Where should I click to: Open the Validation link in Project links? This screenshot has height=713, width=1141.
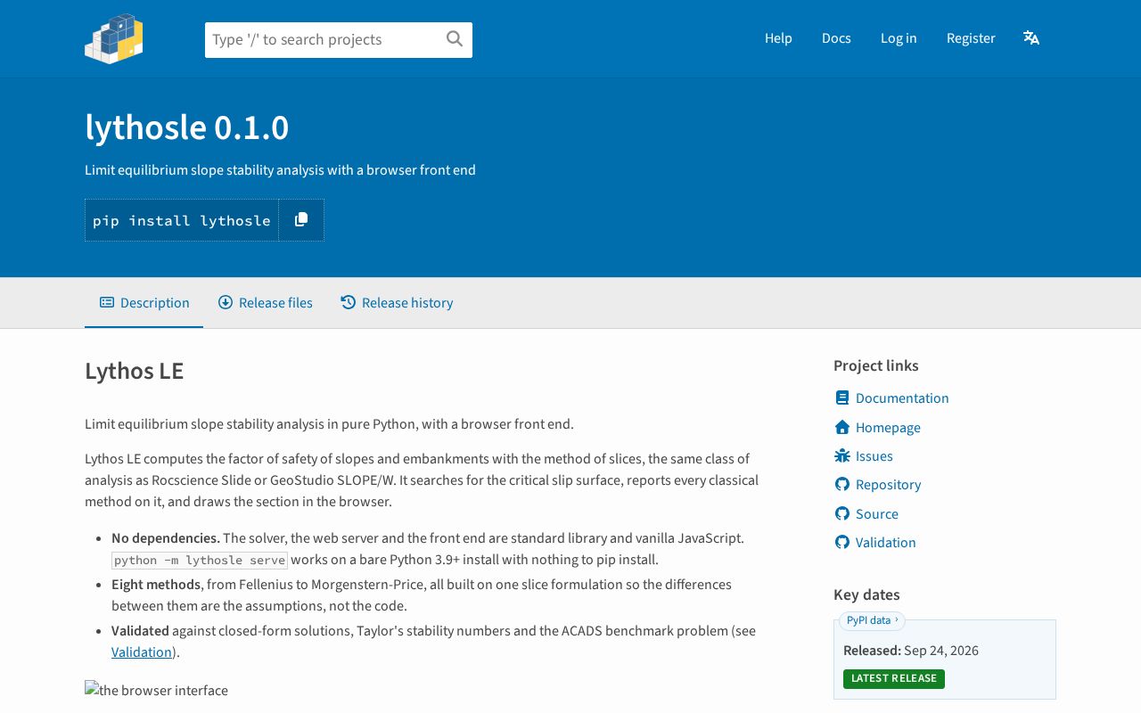pyautogui.click(x=885, y=542)
